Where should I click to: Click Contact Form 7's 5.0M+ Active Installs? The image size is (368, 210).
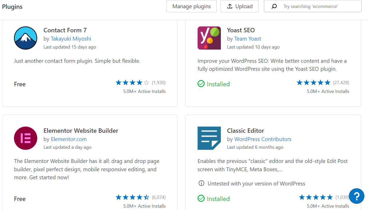[144, 91]
